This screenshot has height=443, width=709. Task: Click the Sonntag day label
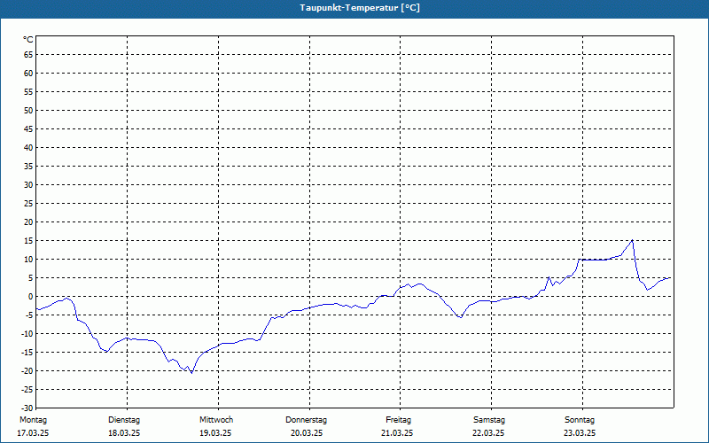[580, 420]
